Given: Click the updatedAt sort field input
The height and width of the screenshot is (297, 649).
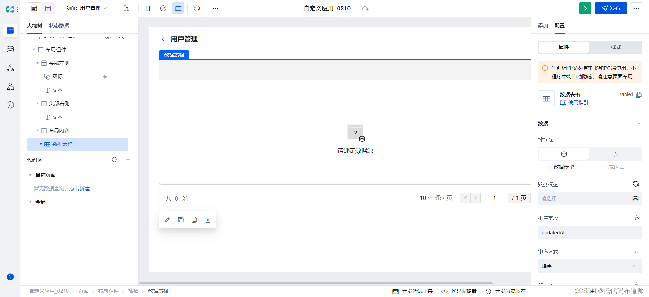Looking at the screenshot, I should 590,232.
